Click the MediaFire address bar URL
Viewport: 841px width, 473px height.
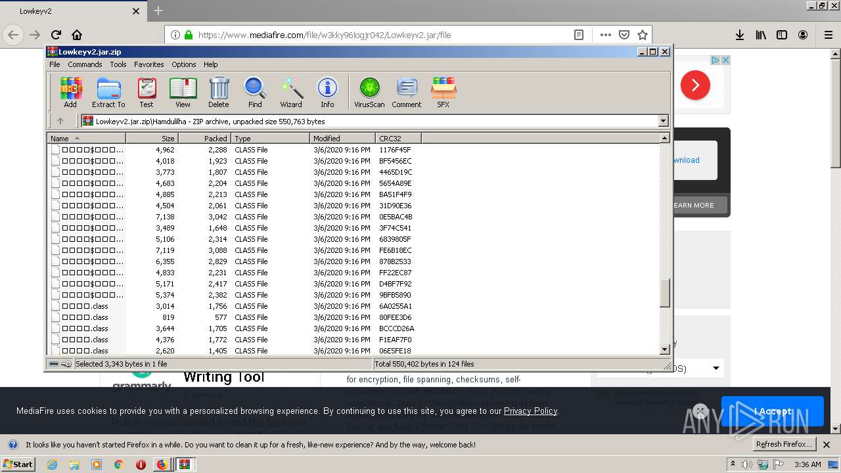click(x=325, y=35)
